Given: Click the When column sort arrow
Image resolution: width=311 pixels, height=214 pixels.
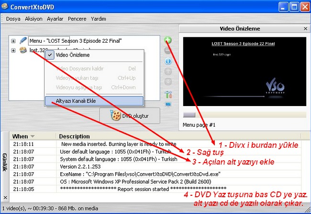Looking at the screenshot, I should [x=33, y=136].
